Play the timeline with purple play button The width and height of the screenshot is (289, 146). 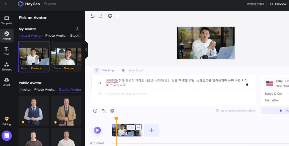pos(97,130)
